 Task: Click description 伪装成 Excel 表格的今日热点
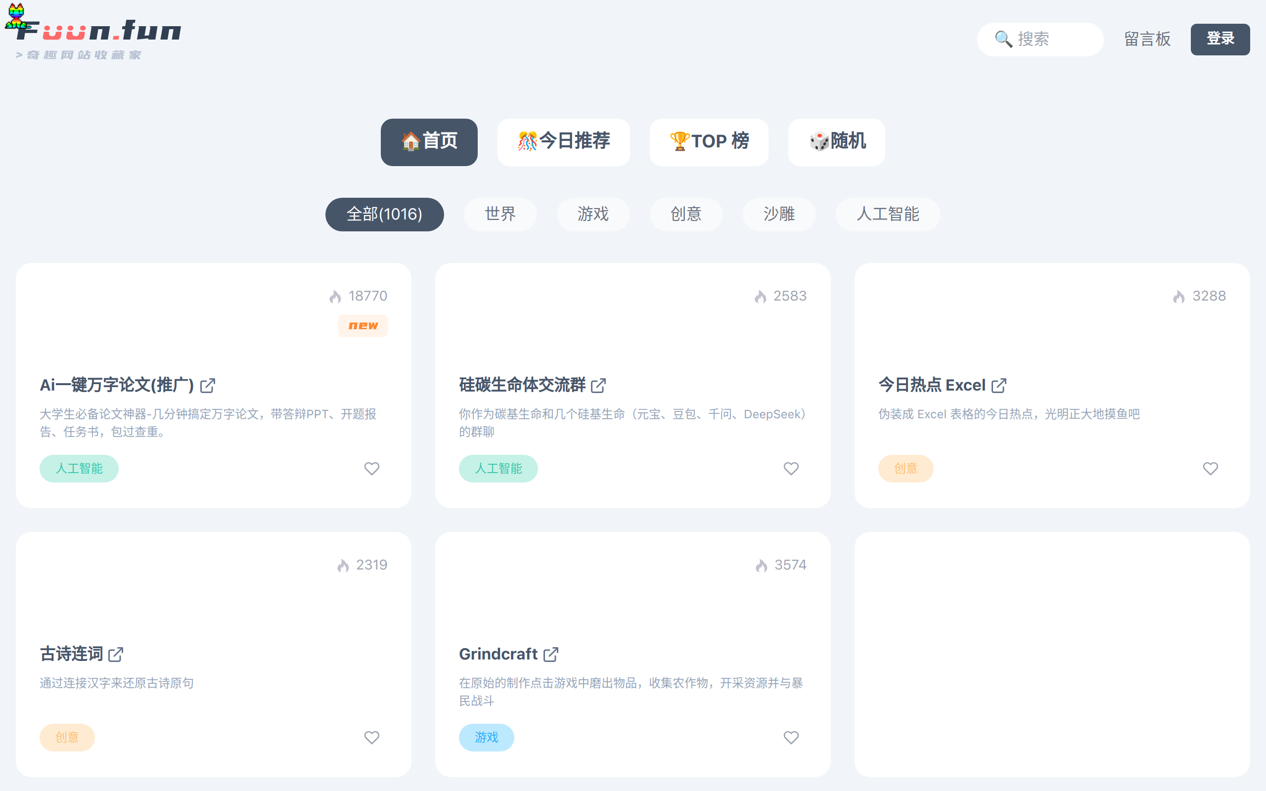(x=1009, y=414)
